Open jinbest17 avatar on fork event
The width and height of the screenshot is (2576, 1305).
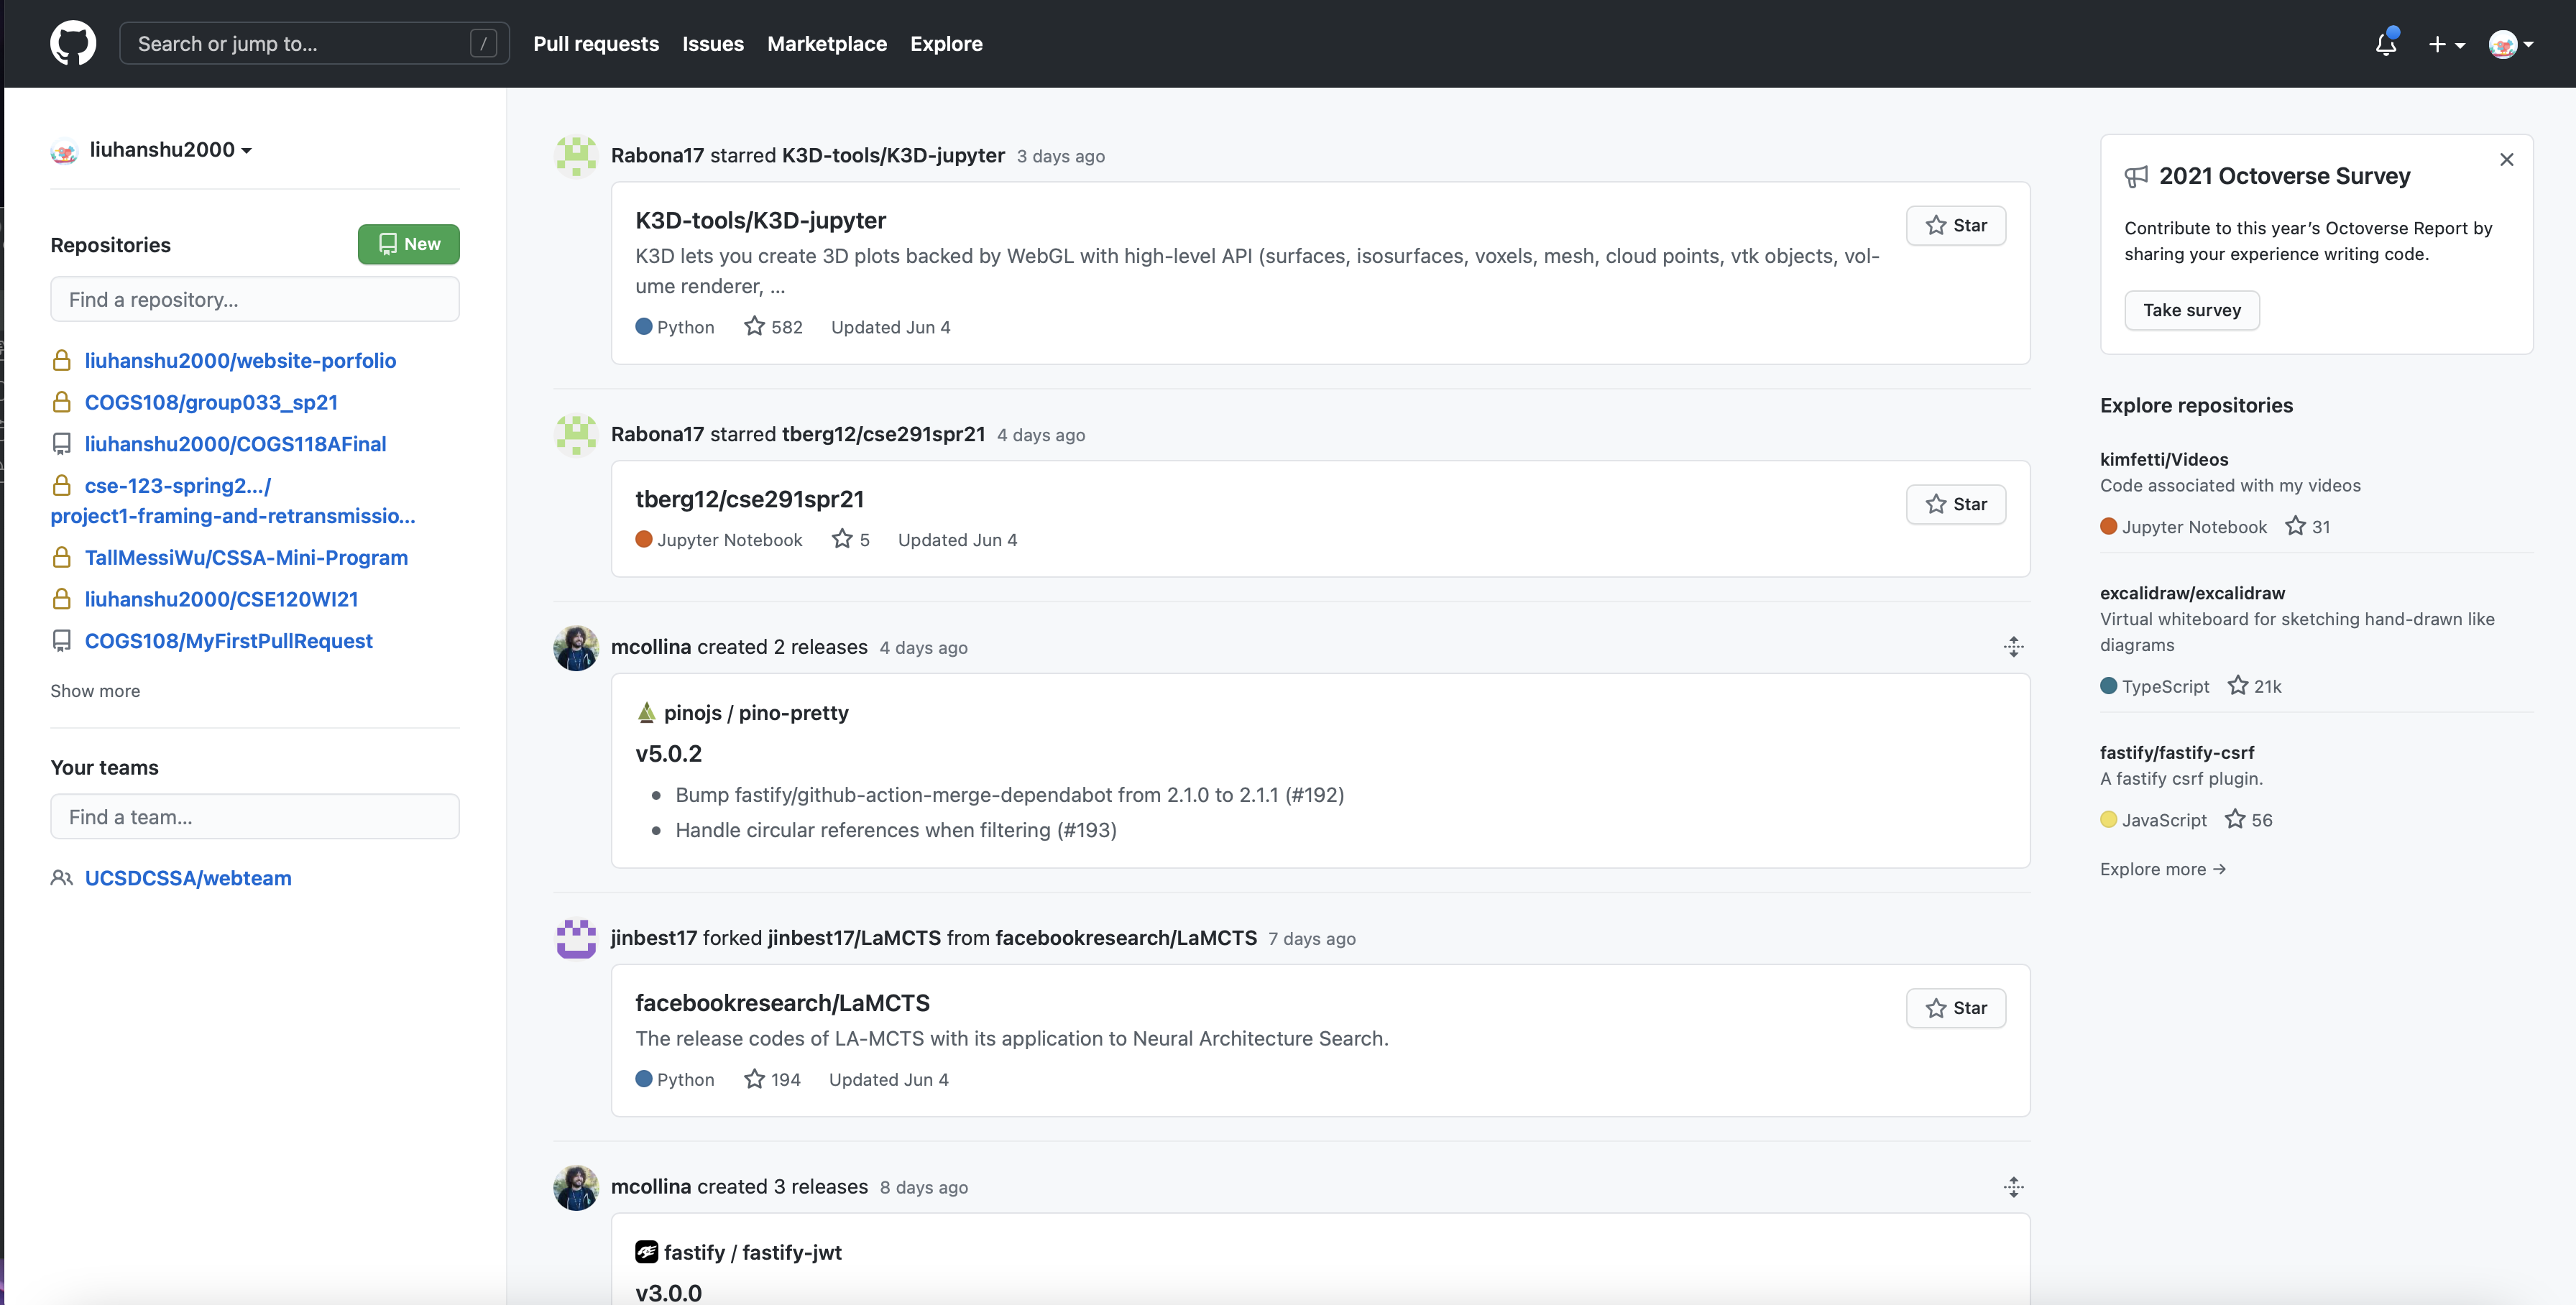pos(576,939)
